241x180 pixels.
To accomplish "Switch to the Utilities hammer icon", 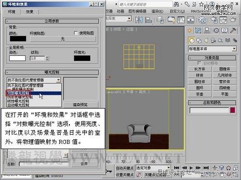I will 233,30.
